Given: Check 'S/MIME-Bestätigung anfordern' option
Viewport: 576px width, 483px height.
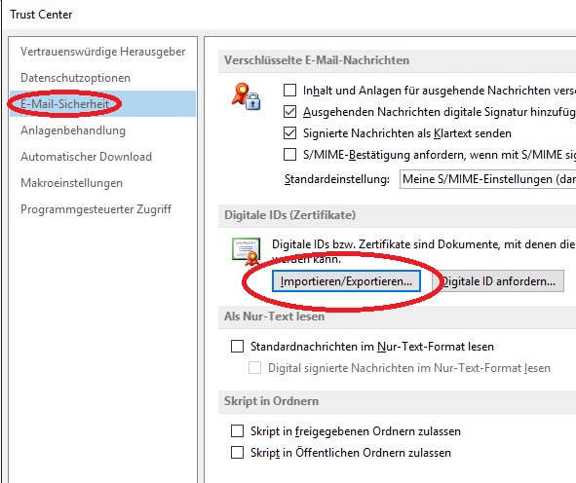Looking at the screenshot, I should 289,155.
